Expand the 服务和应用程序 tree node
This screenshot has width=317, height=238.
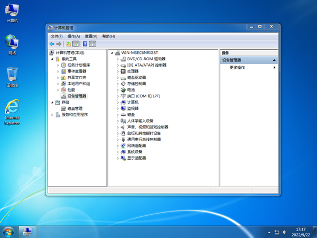52,115
